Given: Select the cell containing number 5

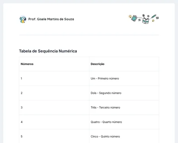Looking at the screenshot, I should (x=54, y=136).
